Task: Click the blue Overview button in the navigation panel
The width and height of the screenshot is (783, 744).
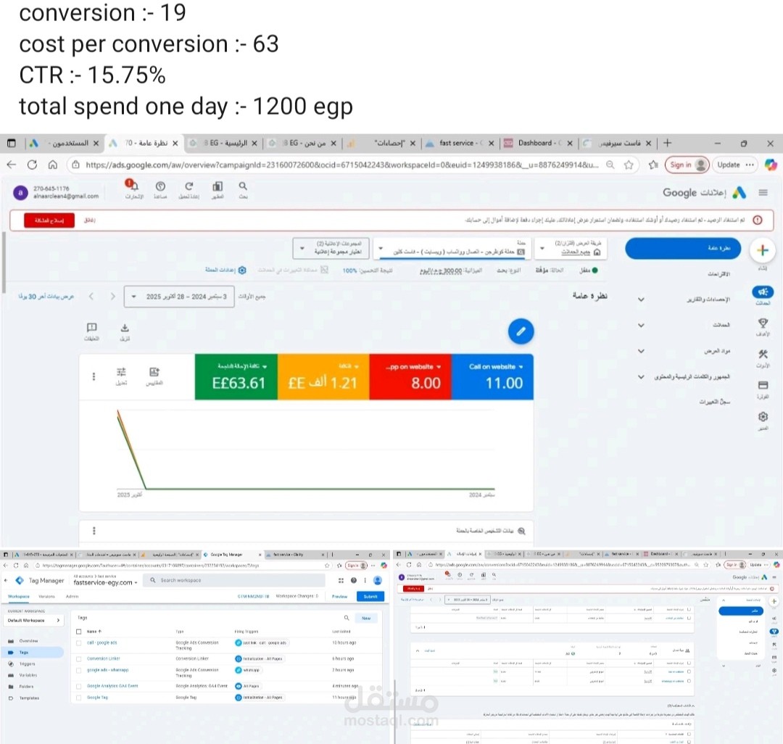Action: 683,248
